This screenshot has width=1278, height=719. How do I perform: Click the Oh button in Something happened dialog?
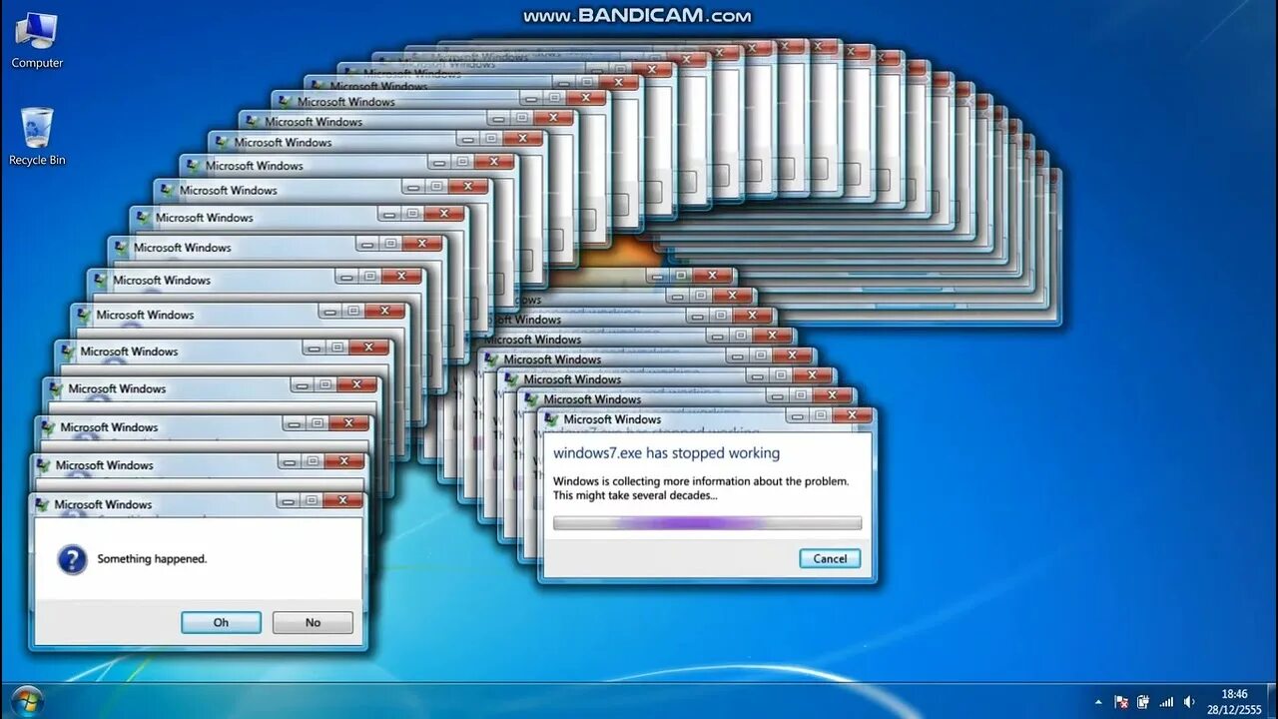[221, 622]
